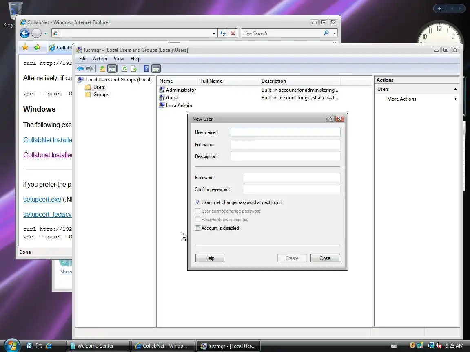Click the Help button in New User dialog

(210, 258)
